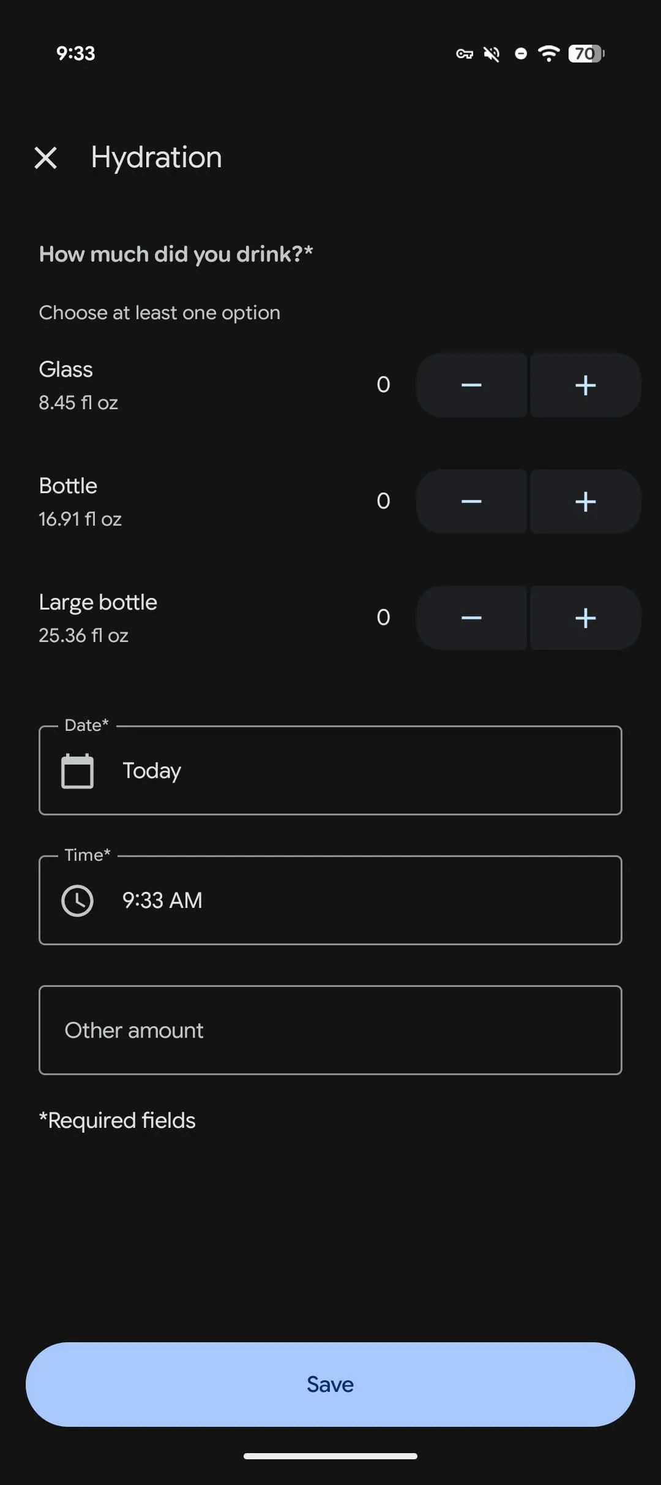The width and height of the screenshot is (661, 1485).
Task: Tap minus for Large bottle
Action: click(x=471, y=618)
